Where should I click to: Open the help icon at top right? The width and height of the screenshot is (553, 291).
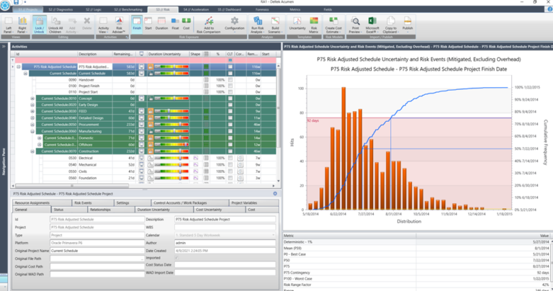pyautogui.click(x=550, y=9)
